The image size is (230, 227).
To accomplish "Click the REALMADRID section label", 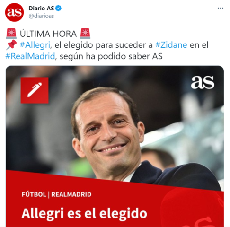I will click(x=71, y=194).
